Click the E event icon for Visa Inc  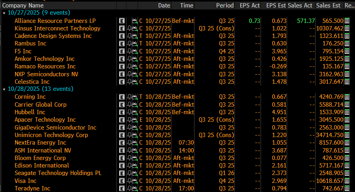coord(122,181)
